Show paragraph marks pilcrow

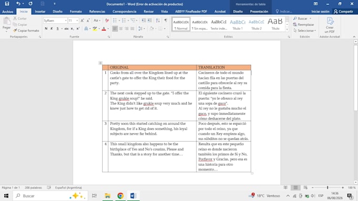(x=166, y=21)
